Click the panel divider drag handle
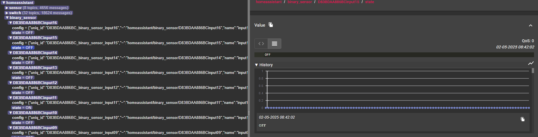The height and width of the screenshot is (137, 538). pos(249,113)
